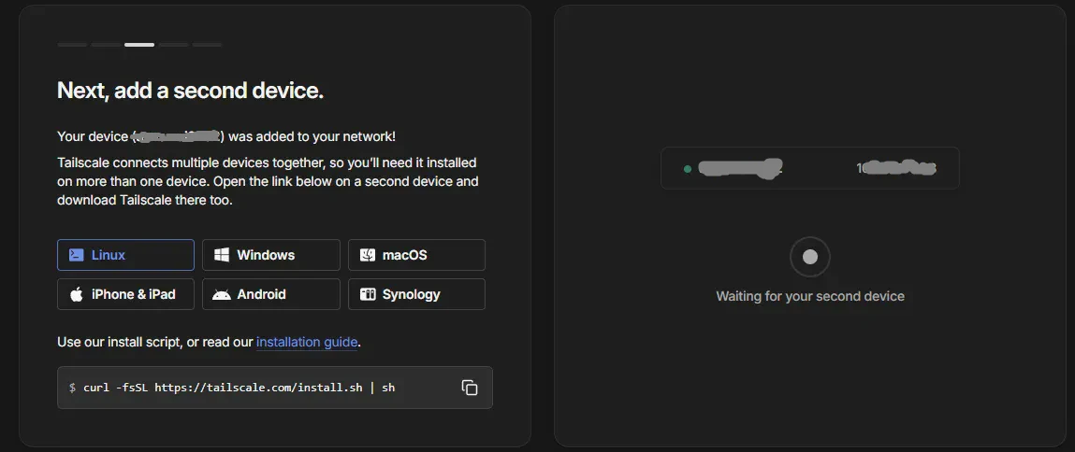The height and width of the screenshot is (452, 1075).
Task: Go to the first onboarding step indicator
Action: 73,45
